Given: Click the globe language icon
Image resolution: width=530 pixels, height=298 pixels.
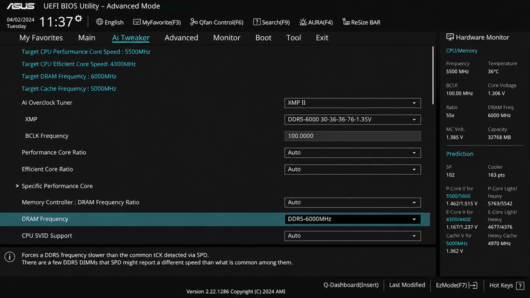Looking at the screenshot, I should [99, 22].
